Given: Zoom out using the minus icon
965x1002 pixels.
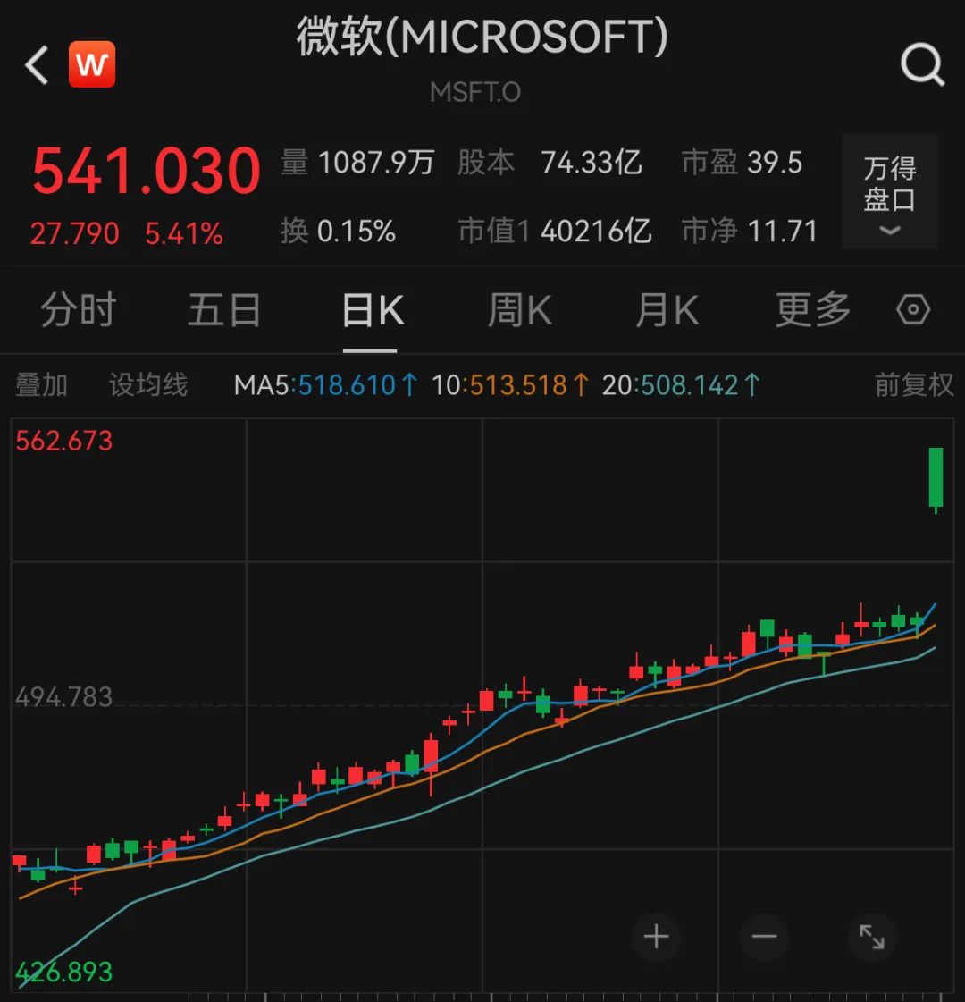Looking at the screenshot, I should (x=765, y=937).
